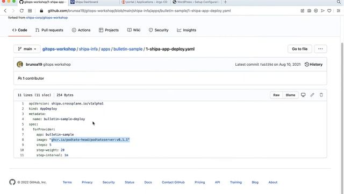Image resolution: width=344 pixels, height=194 pixels.
Task: Open footer Privacy link
Action: pyautogui.click(x=87, y=182)
